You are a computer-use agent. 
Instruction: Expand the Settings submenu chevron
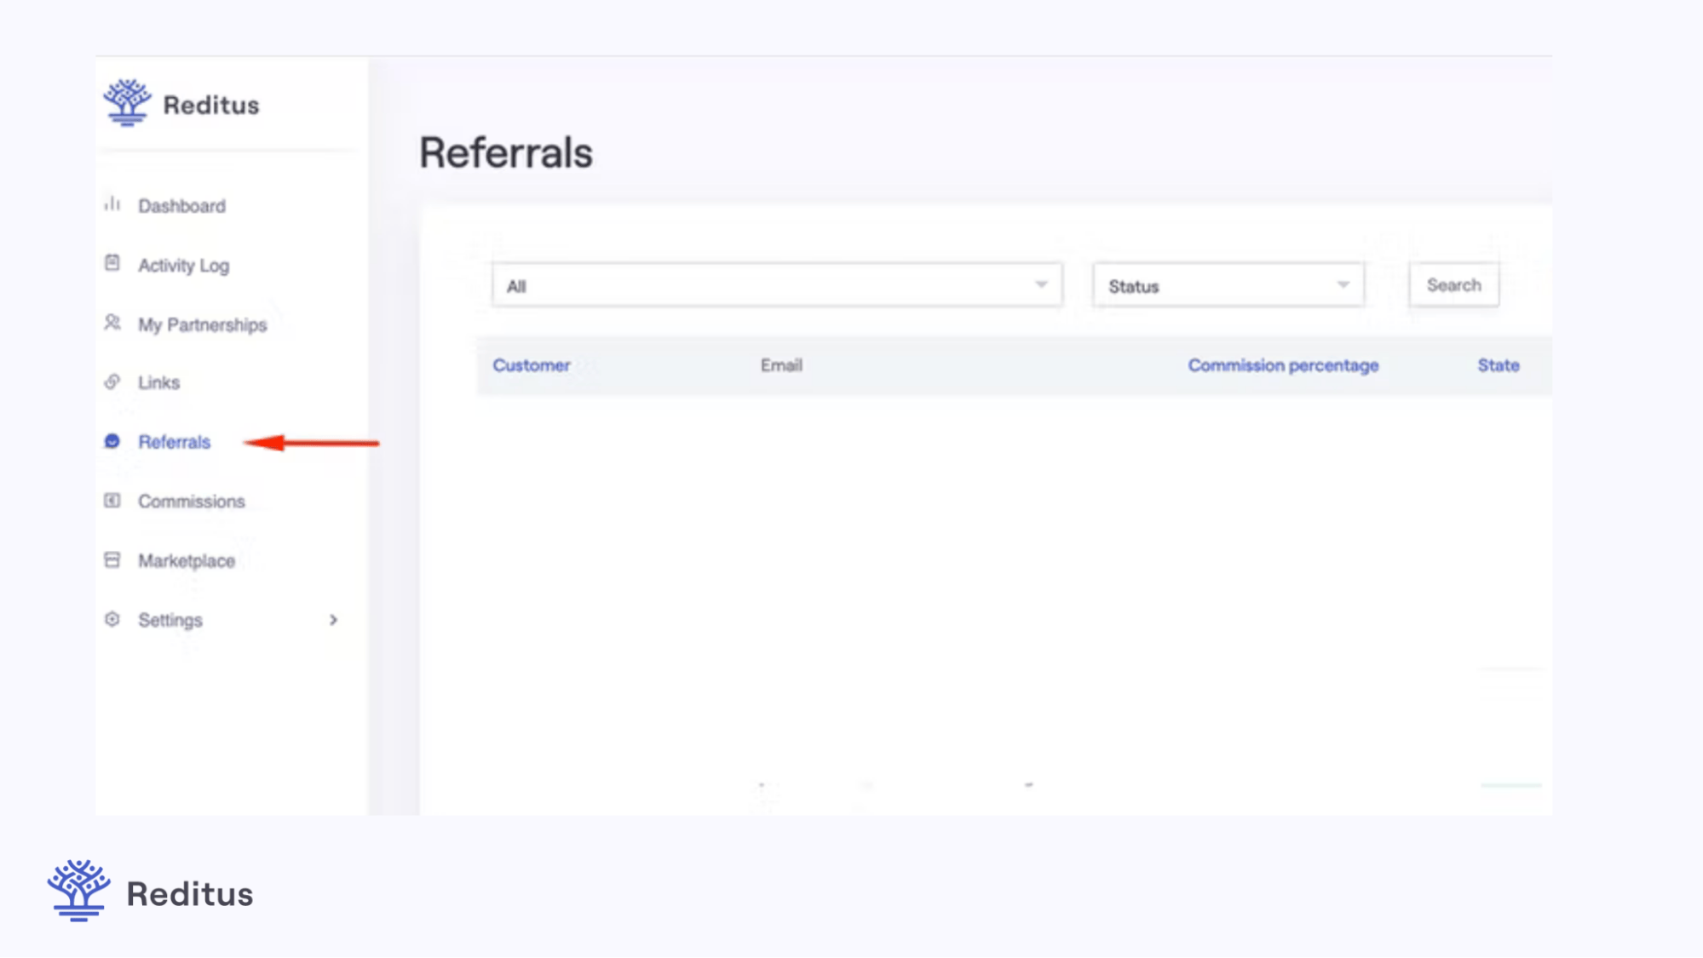coord(333,620)
